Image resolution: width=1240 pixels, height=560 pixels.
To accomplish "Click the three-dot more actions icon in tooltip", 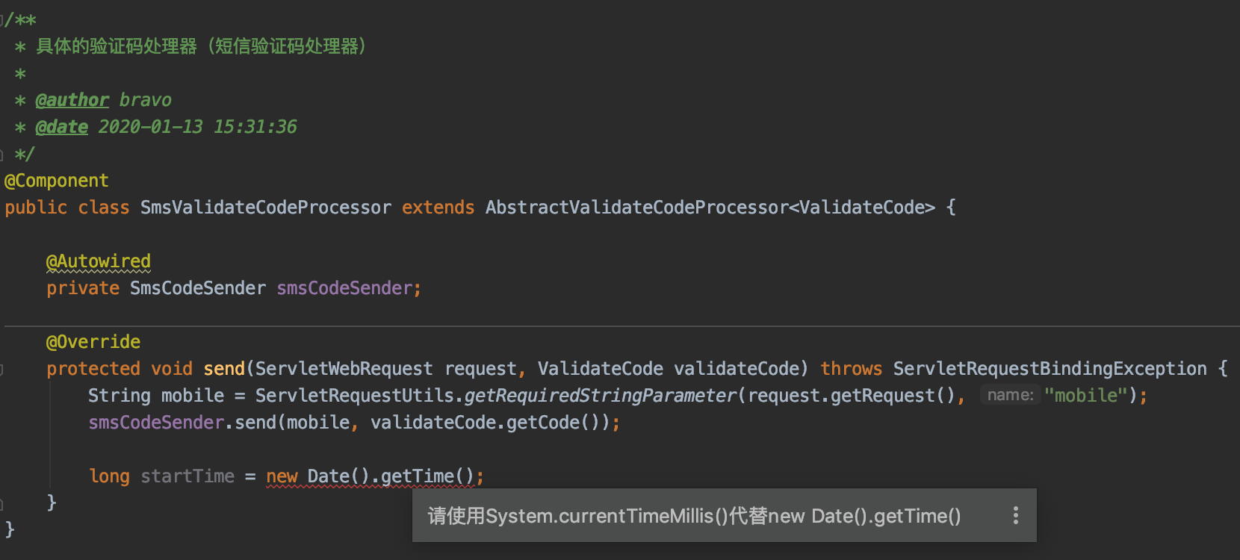I will (1015, 515).
